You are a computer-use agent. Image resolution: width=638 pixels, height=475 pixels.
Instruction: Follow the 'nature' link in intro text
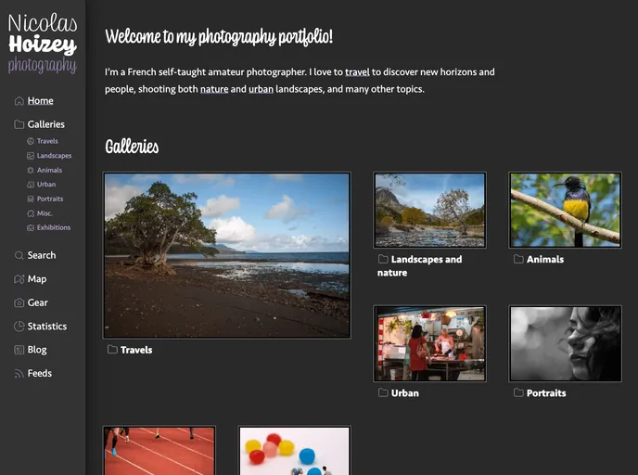[x=213, y=89]
